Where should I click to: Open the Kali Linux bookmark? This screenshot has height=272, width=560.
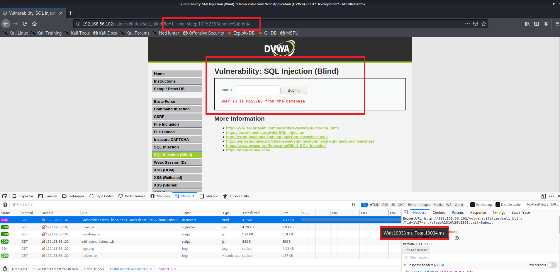pos(16,33)
